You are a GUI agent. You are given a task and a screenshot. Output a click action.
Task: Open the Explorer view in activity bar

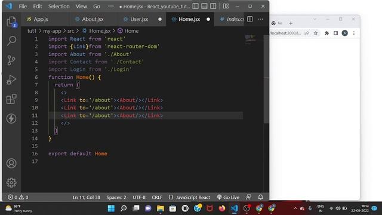tap(11, 21)
